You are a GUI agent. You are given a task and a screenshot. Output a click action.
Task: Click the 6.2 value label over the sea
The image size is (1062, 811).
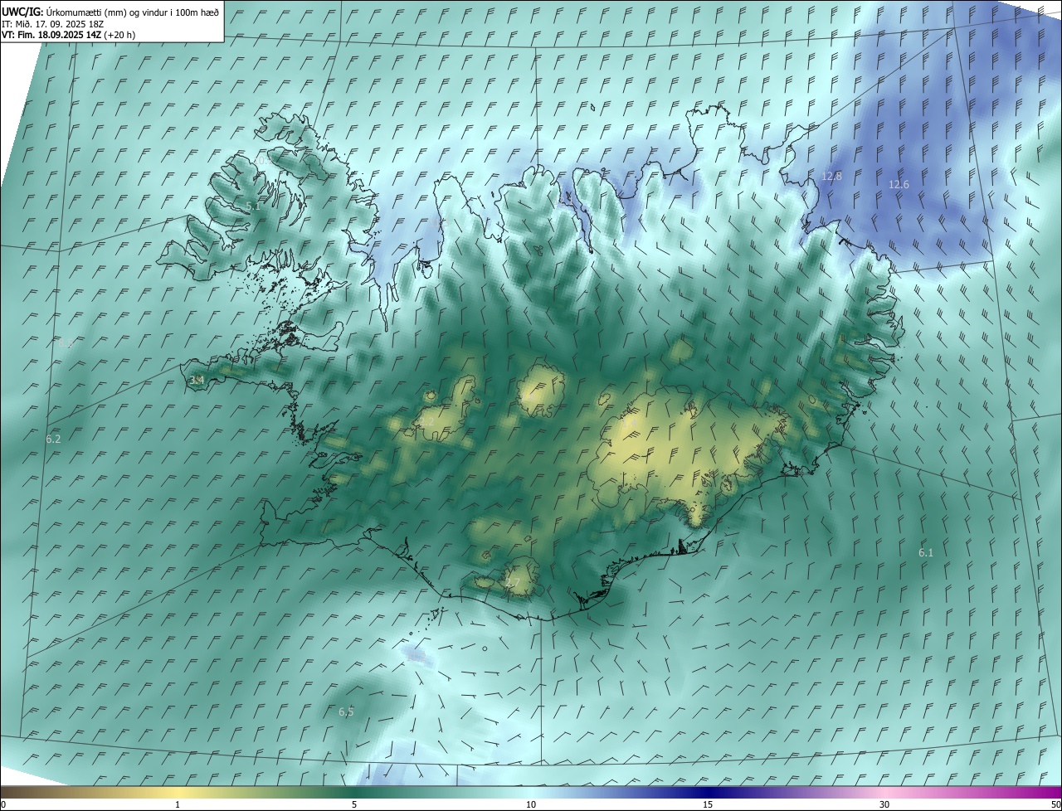click(53, 439)
